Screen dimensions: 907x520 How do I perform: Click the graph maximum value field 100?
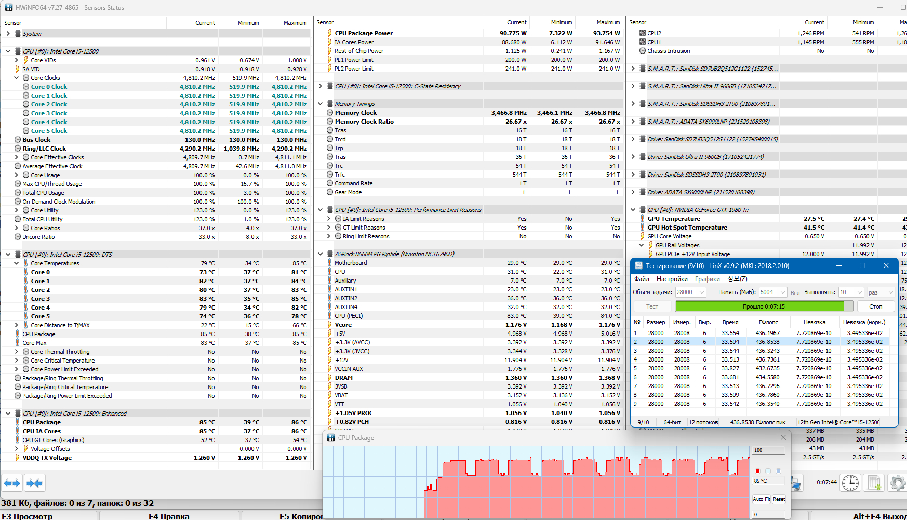768,450
